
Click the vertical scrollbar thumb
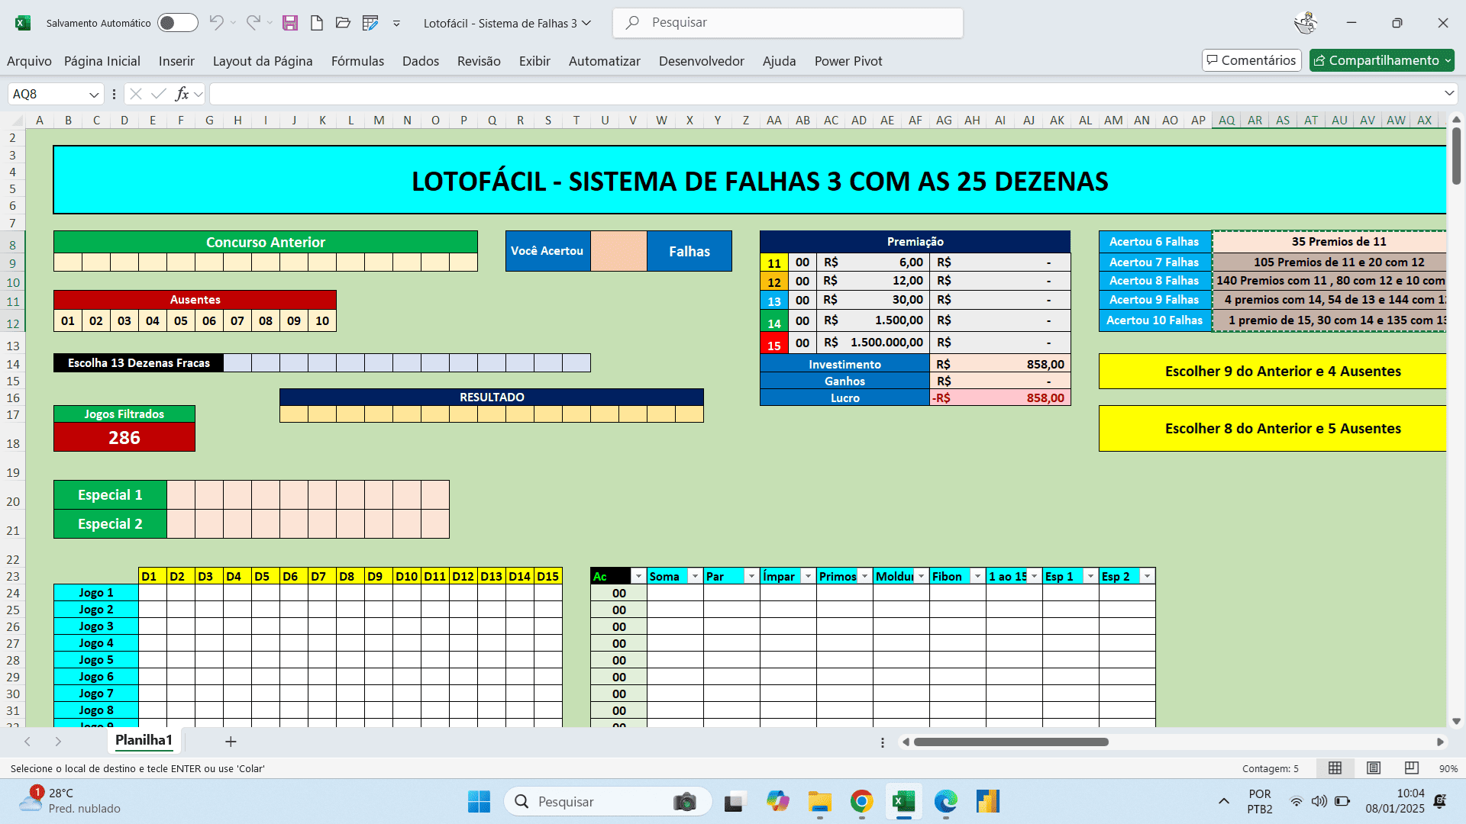point(1456,156)
